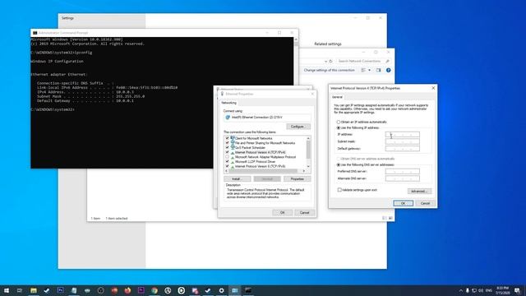Switch to Network Connections taskbar icon
Image resolution: width=526 pixels, height=296 pixels.
pos(235,290)
